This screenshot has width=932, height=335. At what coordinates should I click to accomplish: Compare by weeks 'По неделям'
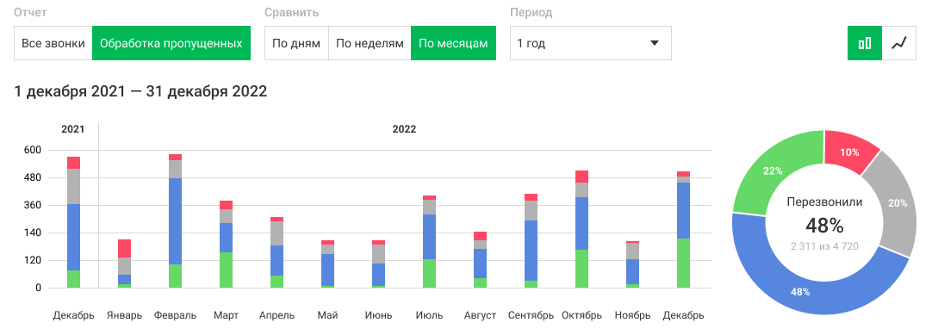pos(370,43)
